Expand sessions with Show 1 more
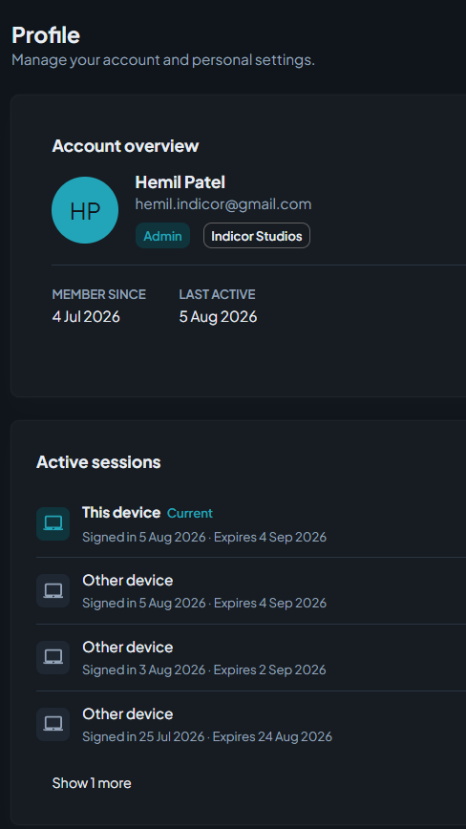Screen dimensions: 466x829 tap(92, 783)
